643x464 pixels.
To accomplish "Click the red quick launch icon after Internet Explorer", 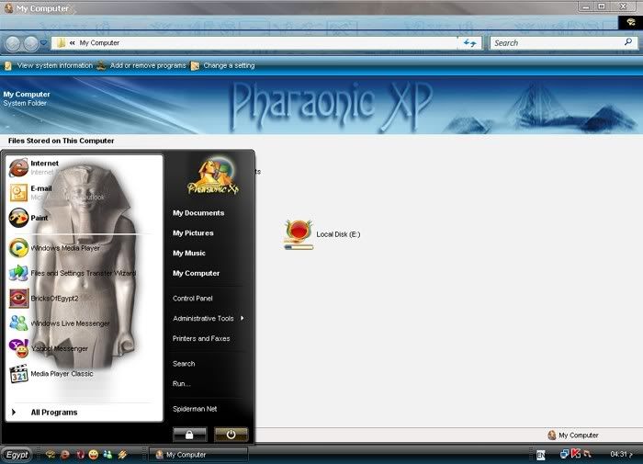I will (x=80, y=455).
